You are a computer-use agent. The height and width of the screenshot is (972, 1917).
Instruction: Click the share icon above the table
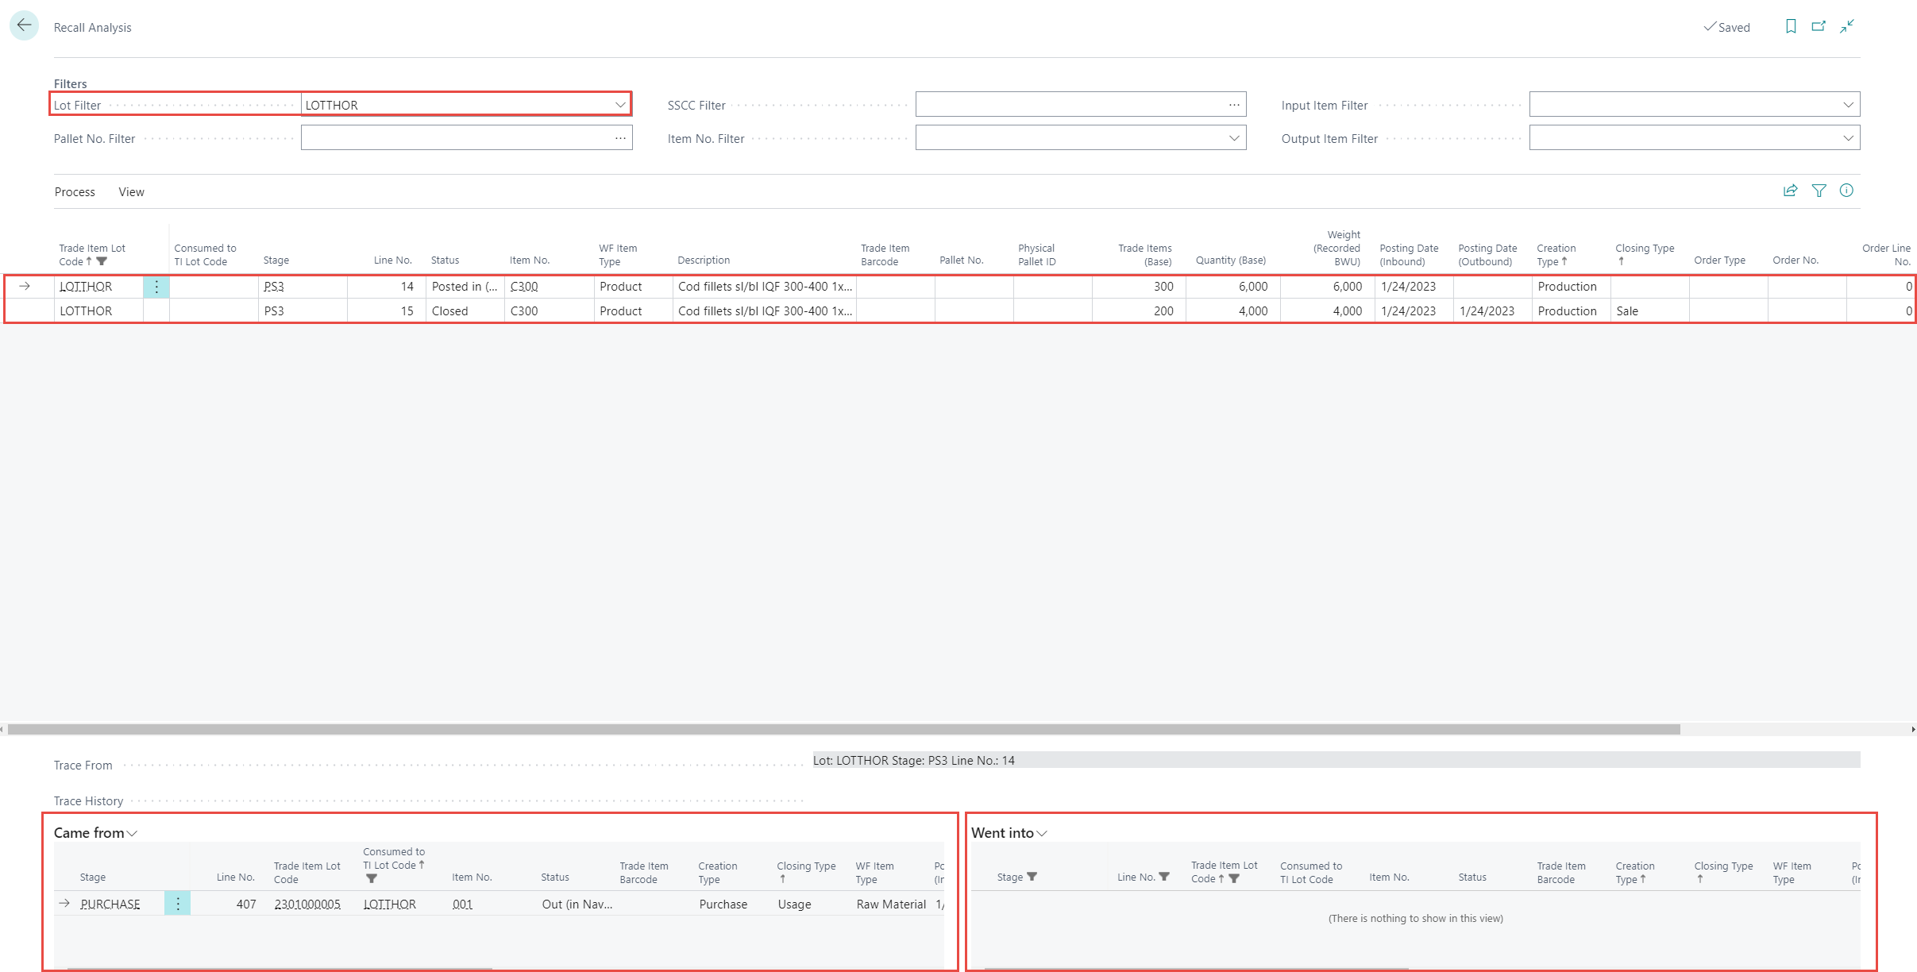[1790, 191]
